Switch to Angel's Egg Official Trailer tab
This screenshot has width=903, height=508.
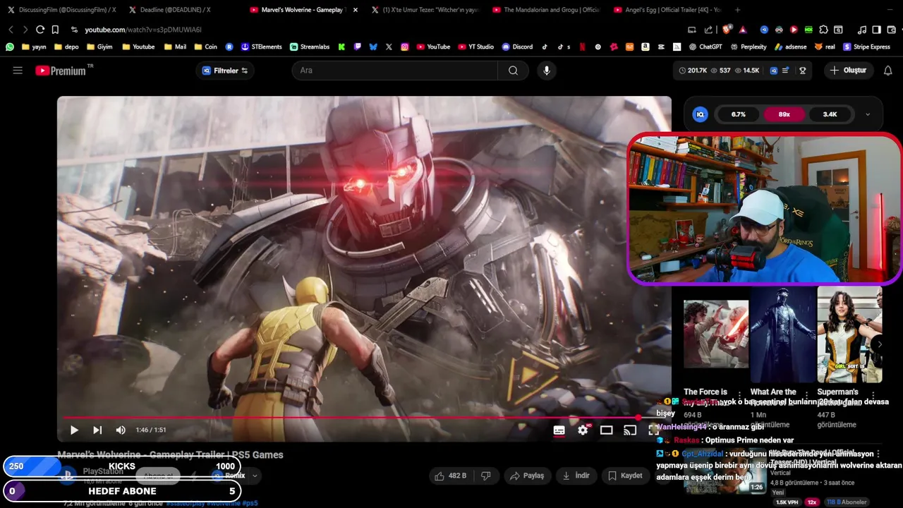[667, 10]
